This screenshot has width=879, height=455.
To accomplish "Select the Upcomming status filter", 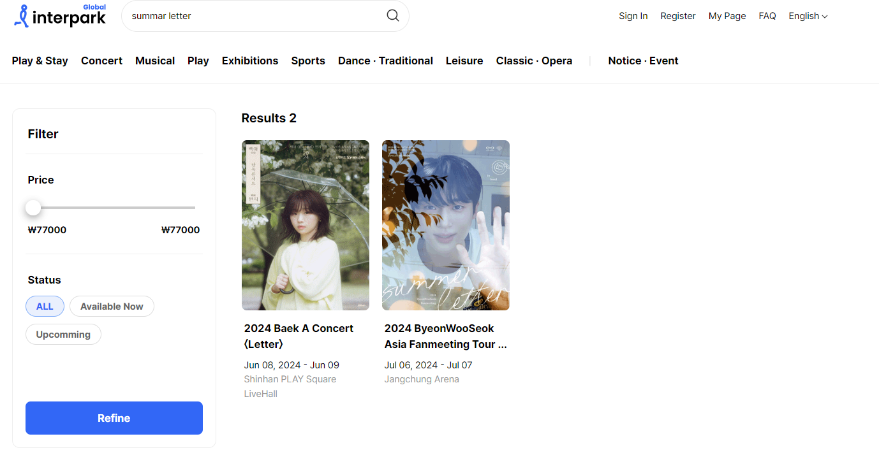I will 63,335.
